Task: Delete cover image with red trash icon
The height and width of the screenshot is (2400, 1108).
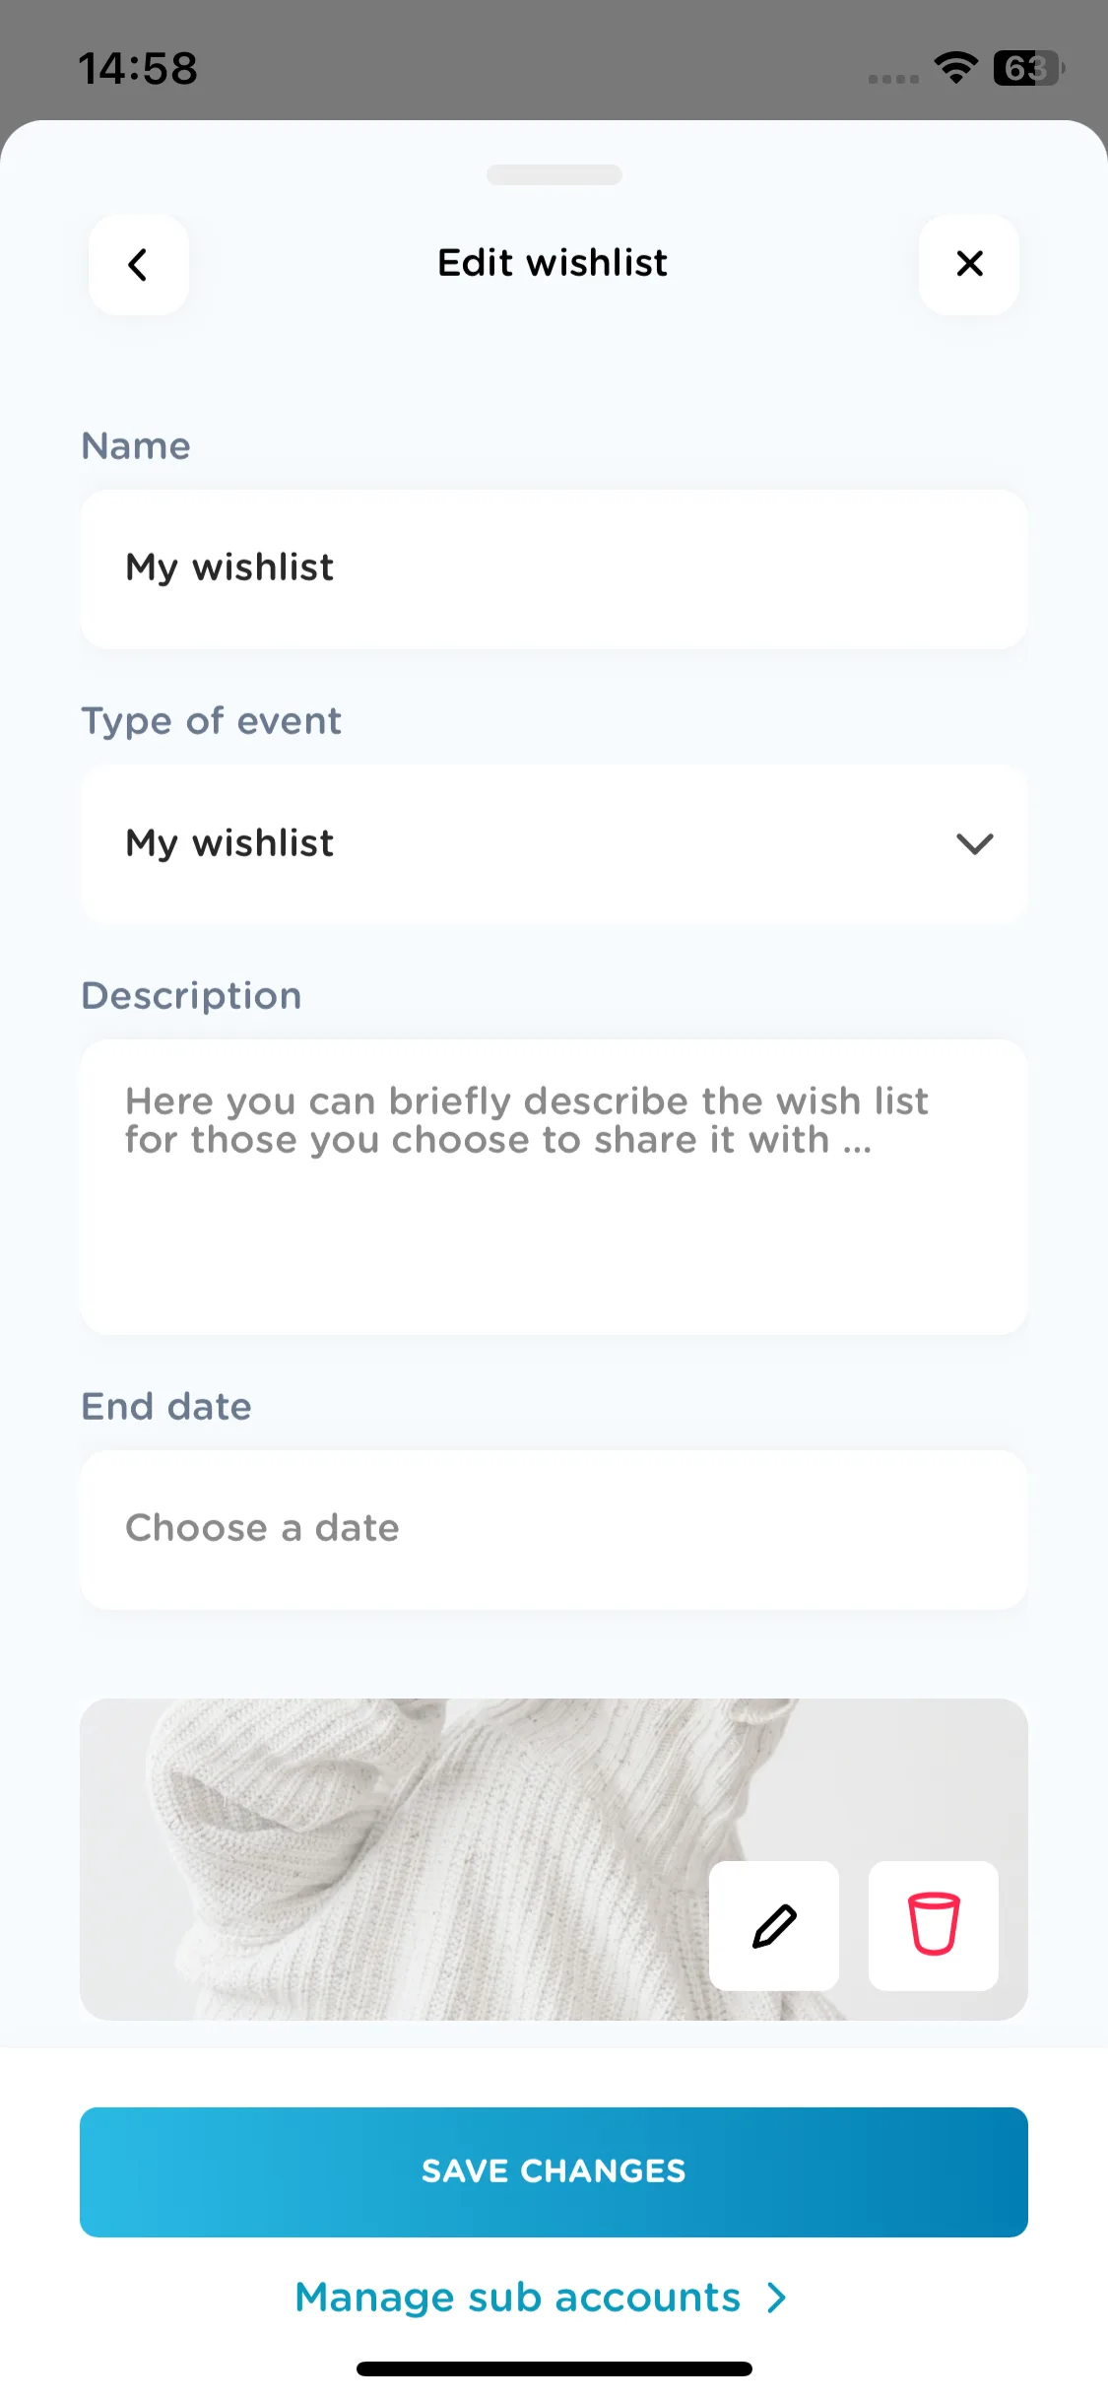Action: click(x=934, y=1926)
